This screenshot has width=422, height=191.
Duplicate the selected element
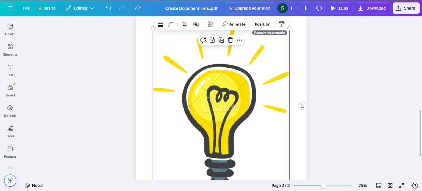(221, 40)
